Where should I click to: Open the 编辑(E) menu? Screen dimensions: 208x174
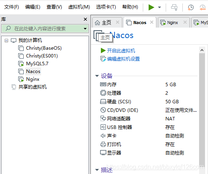[x=33, y=7]
